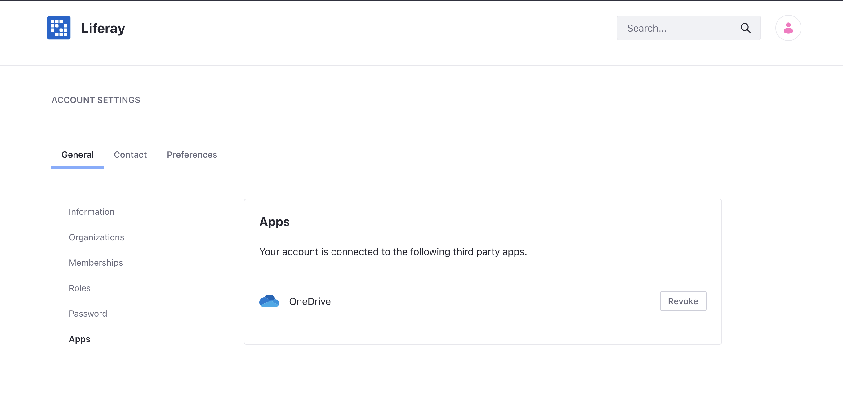Open Roles in the sidebar
This screenshot has height=406, width=843.
pos(79,288)
